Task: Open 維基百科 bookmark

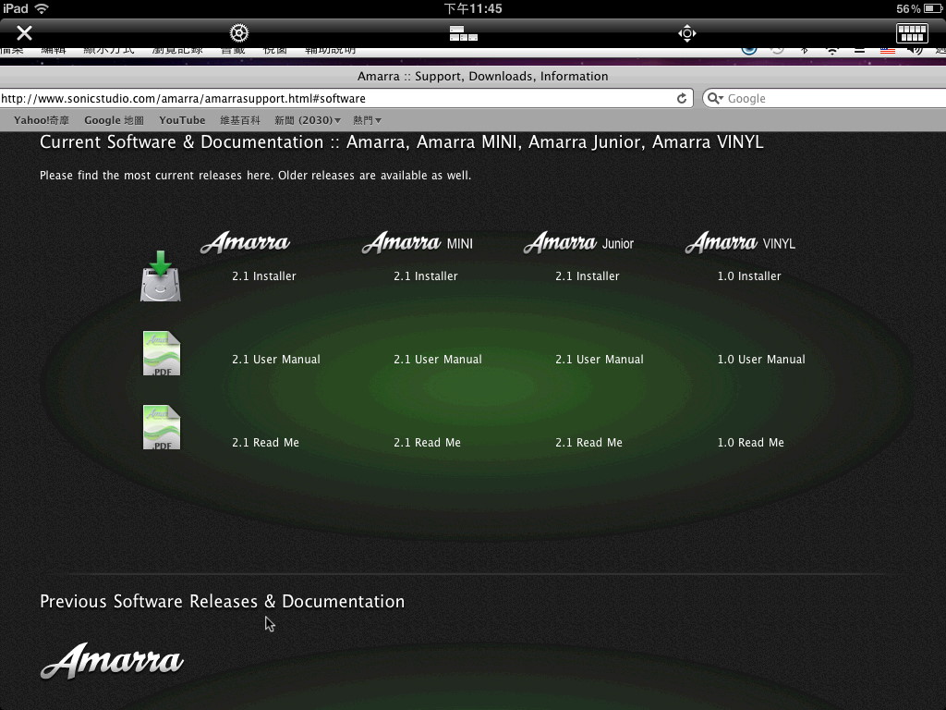Action: (x=240, y=120)
